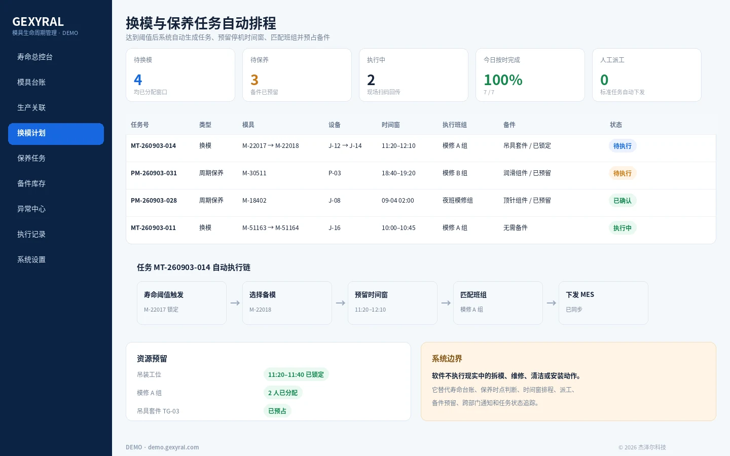Click 顶针组件 / 已预留 spare part cell
730x456 pixels.
pos(527,201)
